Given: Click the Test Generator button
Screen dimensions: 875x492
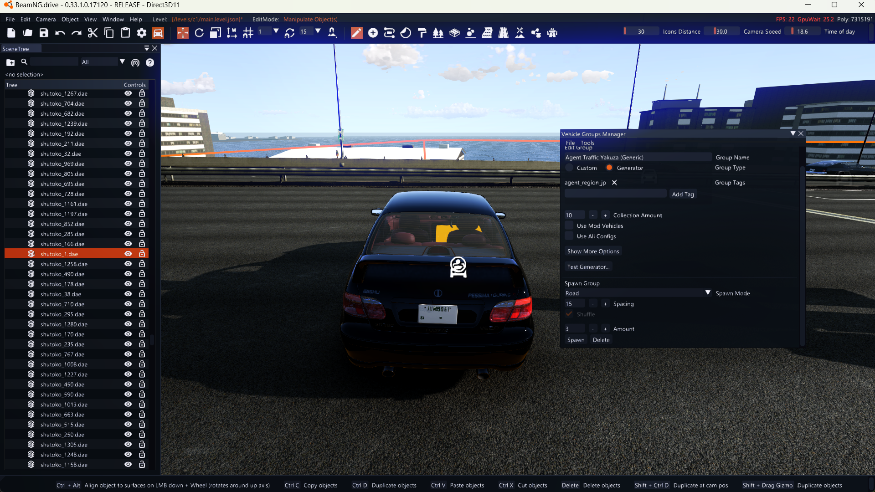Looking at the screenshot, I should pos(588,267).
